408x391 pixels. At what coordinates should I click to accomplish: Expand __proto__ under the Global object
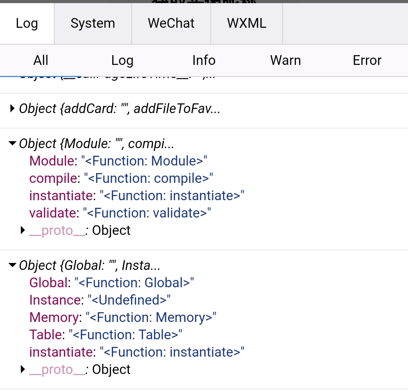click(x=23, y=369)
